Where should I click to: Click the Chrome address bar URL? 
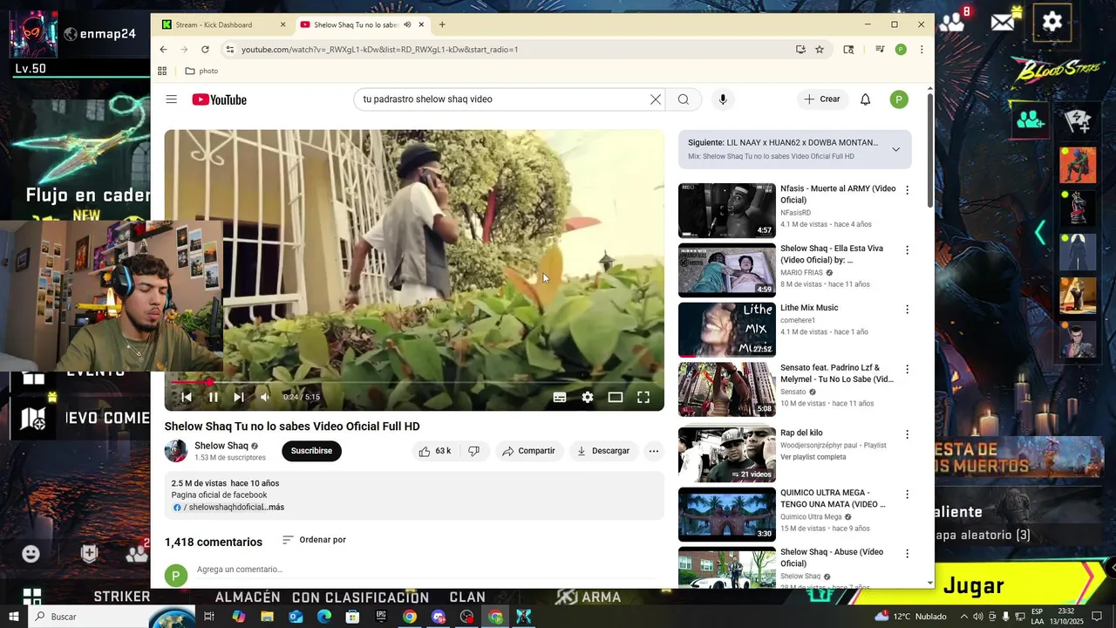pyautogui.click(x=380, y=50)
